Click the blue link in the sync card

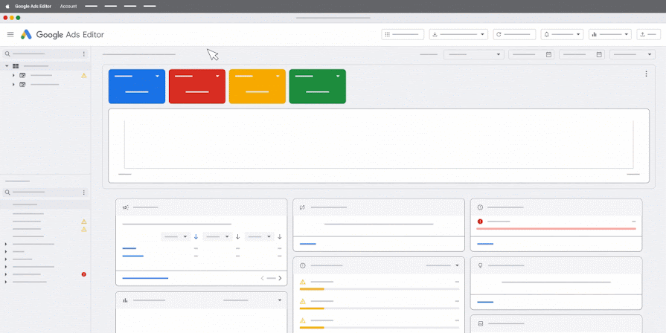pos(308,244)
